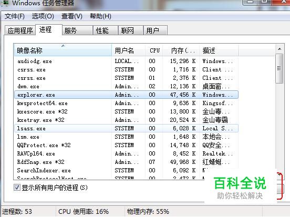
Task: Click CPU 使用率: 16% in status bar
Action: [84, 211]
